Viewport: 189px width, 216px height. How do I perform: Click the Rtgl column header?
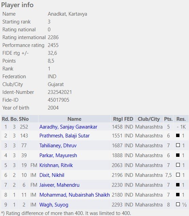pyautogui.click(x=118, y=119)
